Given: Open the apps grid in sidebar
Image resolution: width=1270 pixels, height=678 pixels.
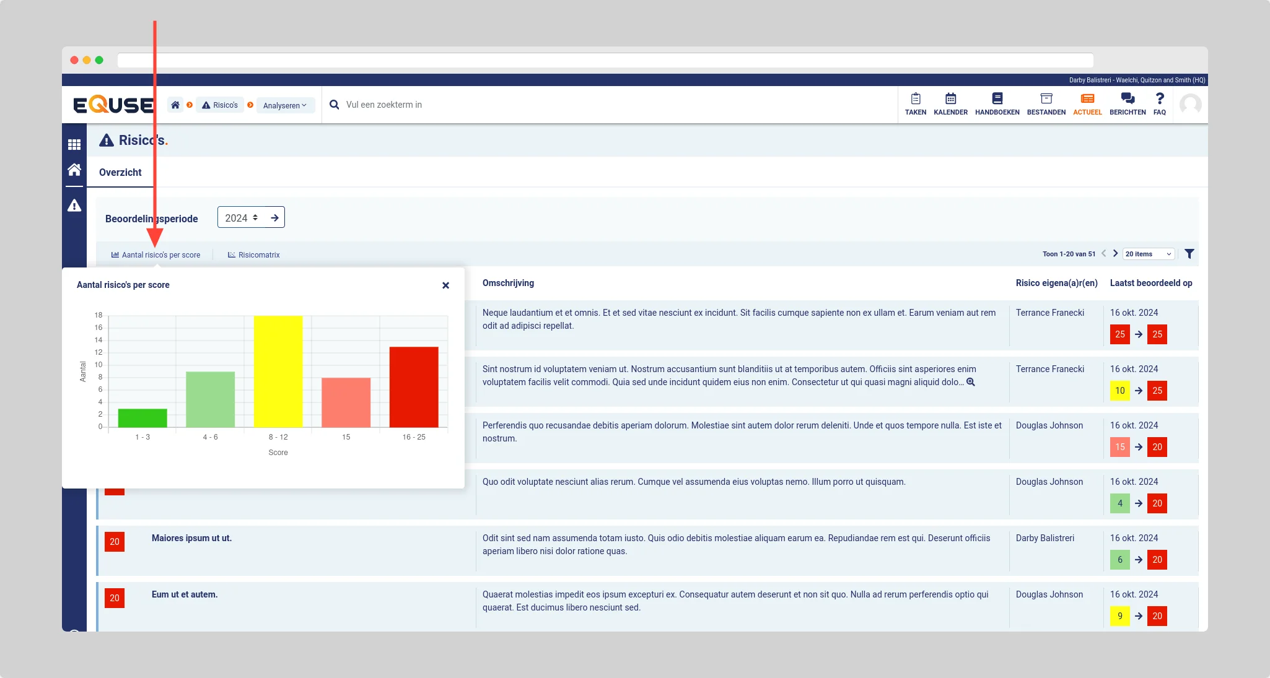Looking at the screenshot, I should click(x=74, y=144).
